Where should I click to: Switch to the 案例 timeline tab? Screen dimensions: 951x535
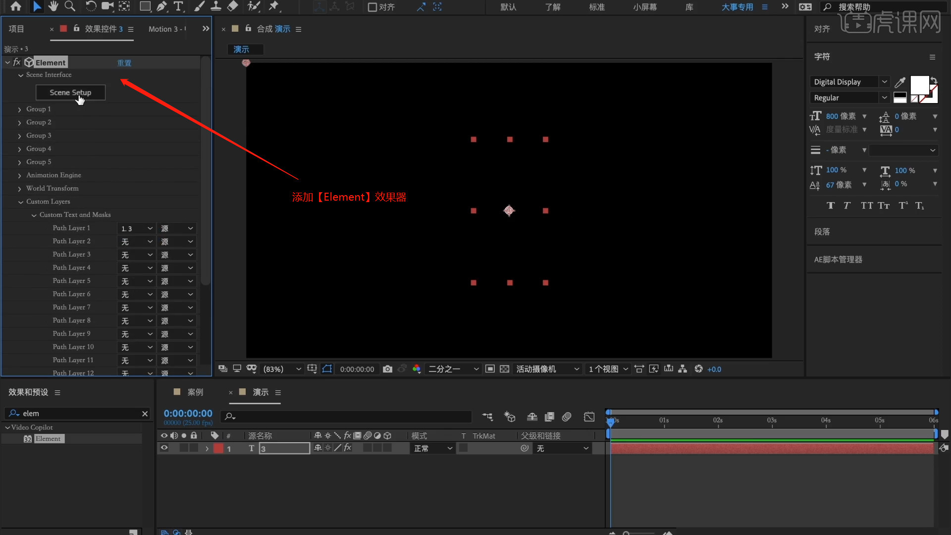pos(195,392)
